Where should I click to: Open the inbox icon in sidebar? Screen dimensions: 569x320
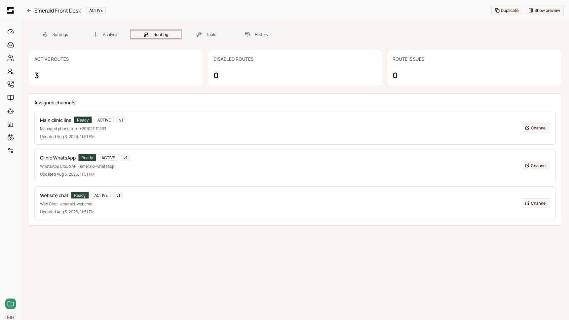point(11,45)
